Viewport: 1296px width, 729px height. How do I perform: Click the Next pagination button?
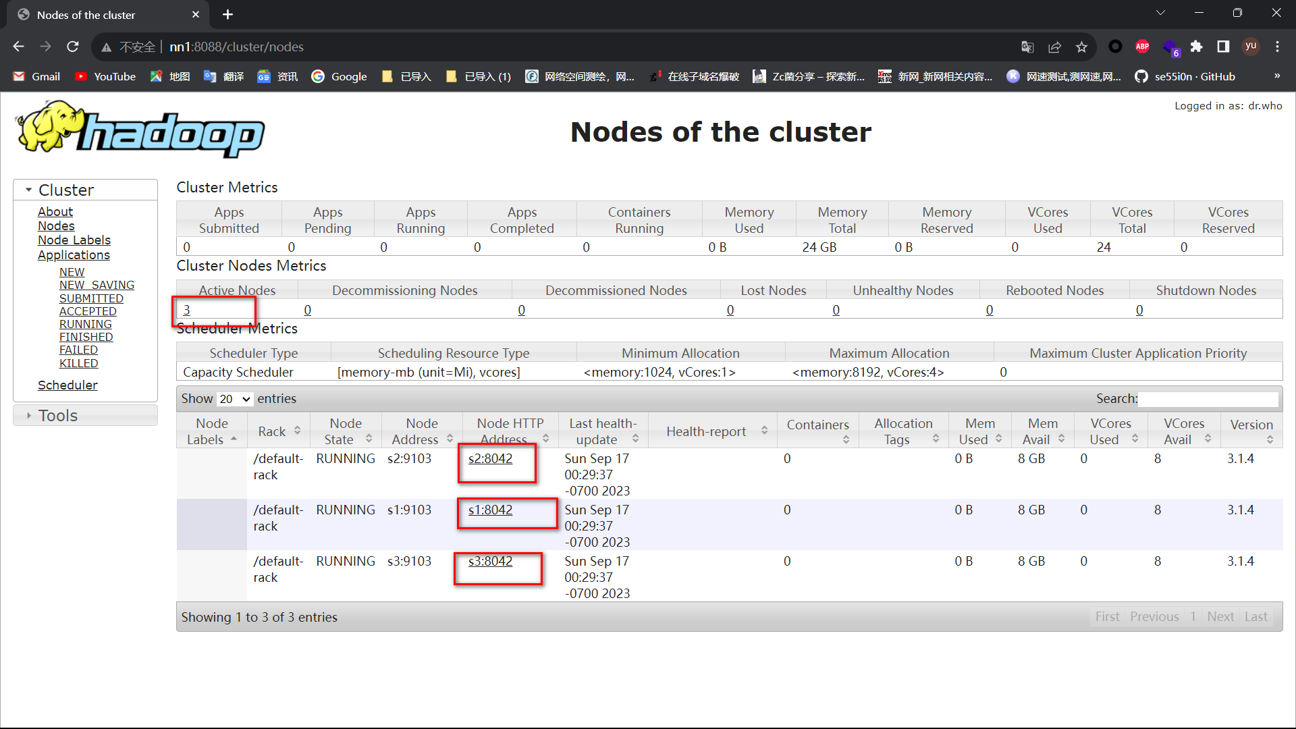[1220, 616]
